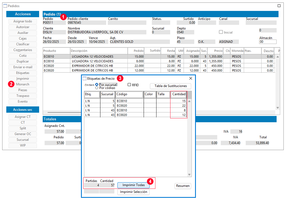Click the Etiq. column header

click(x=92, y=94)
